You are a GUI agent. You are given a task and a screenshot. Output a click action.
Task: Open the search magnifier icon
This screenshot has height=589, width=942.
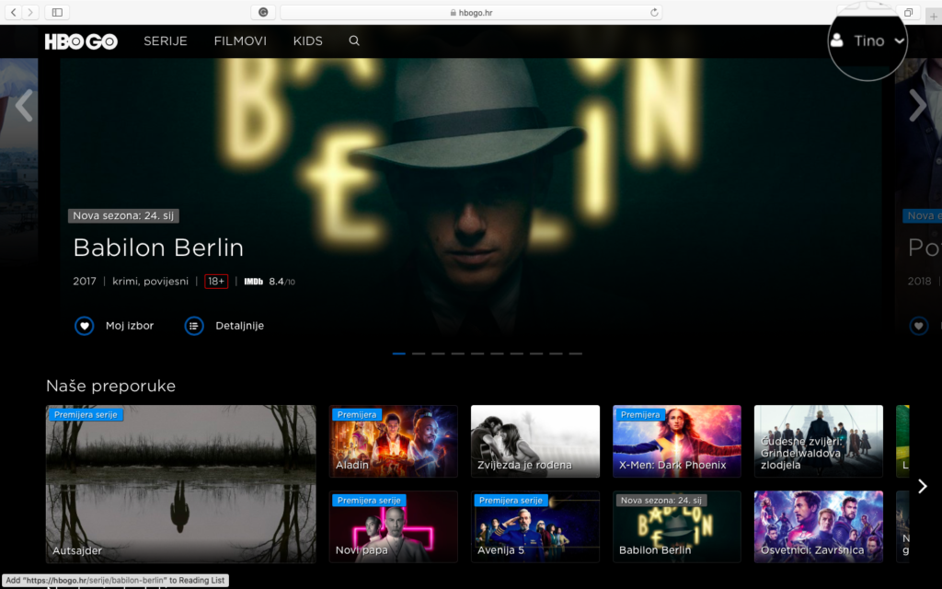click(x=354, y=41)
